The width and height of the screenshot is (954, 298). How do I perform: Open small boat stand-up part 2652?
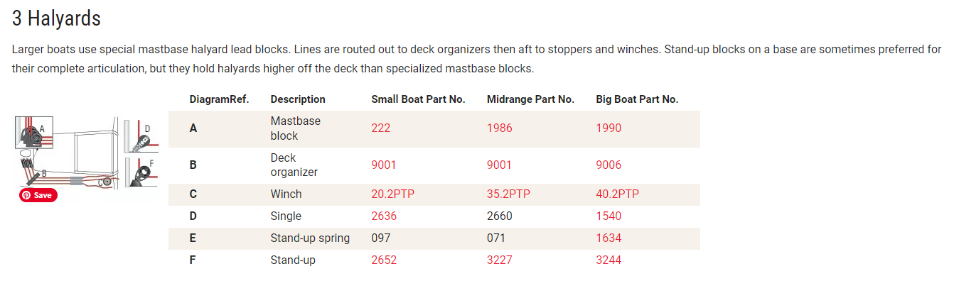click(x=384, y=260)
